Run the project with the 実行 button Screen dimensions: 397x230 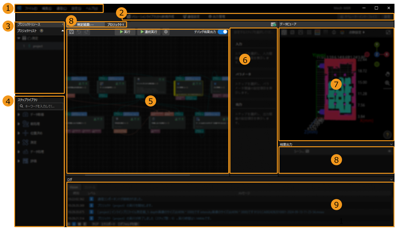(125, 32)
